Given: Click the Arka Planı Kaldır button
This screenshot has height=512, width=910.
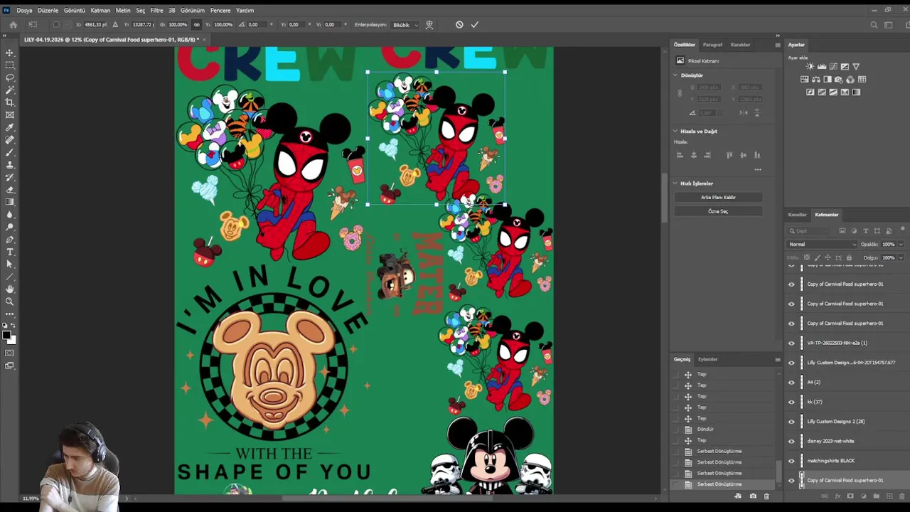Looking at the screenshot, I should click(718, 197).
